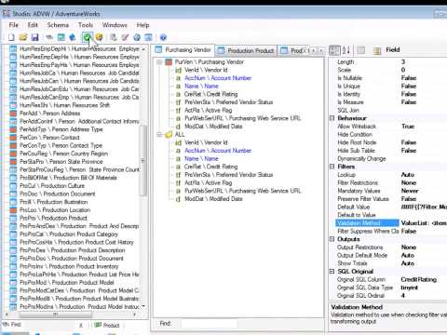This screenshot has width=447, height=335.
Task: Open the Tools menu
Action: pyautogui.click(x=86, y=25)
